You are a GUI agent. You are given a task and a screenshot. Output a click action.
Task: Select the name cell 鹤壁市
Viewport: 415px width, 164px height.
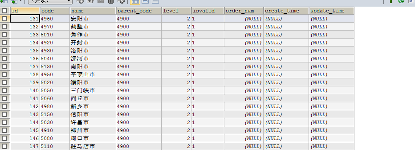(93, 27)
